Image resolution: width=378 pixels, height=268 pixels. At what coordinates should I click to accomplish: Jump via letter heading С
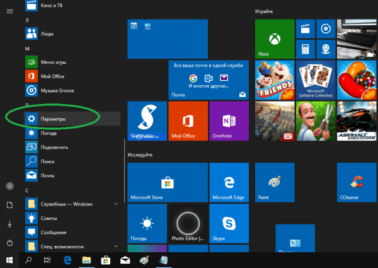point(26,190)
